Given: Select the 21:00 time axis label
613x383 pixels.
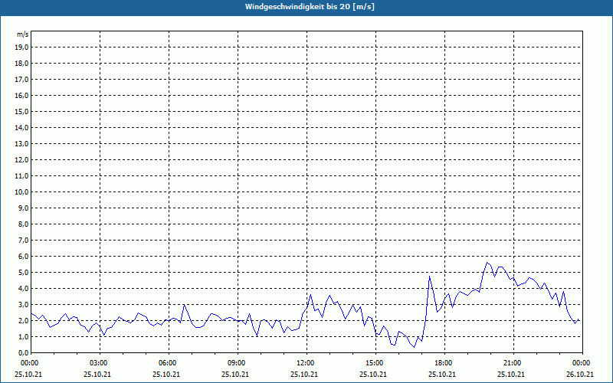Looking at the screenshot, I should point(512,362).
